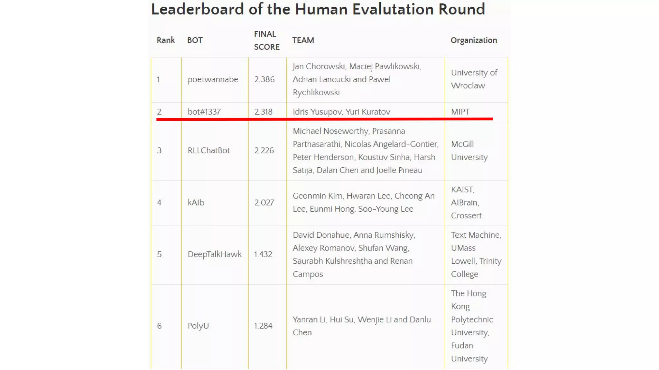This screenshot has height=370, width=659.
Task: Click the final score 1.284
Action: point(263,326)
